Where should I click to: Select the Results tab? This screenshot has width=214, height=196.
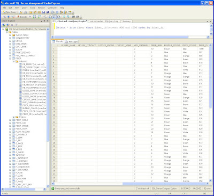pos(58,41)
